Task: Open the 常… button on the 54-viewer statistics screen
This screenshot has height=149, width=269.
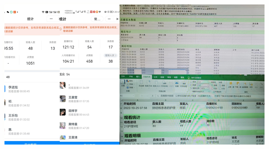Action: 97,19
